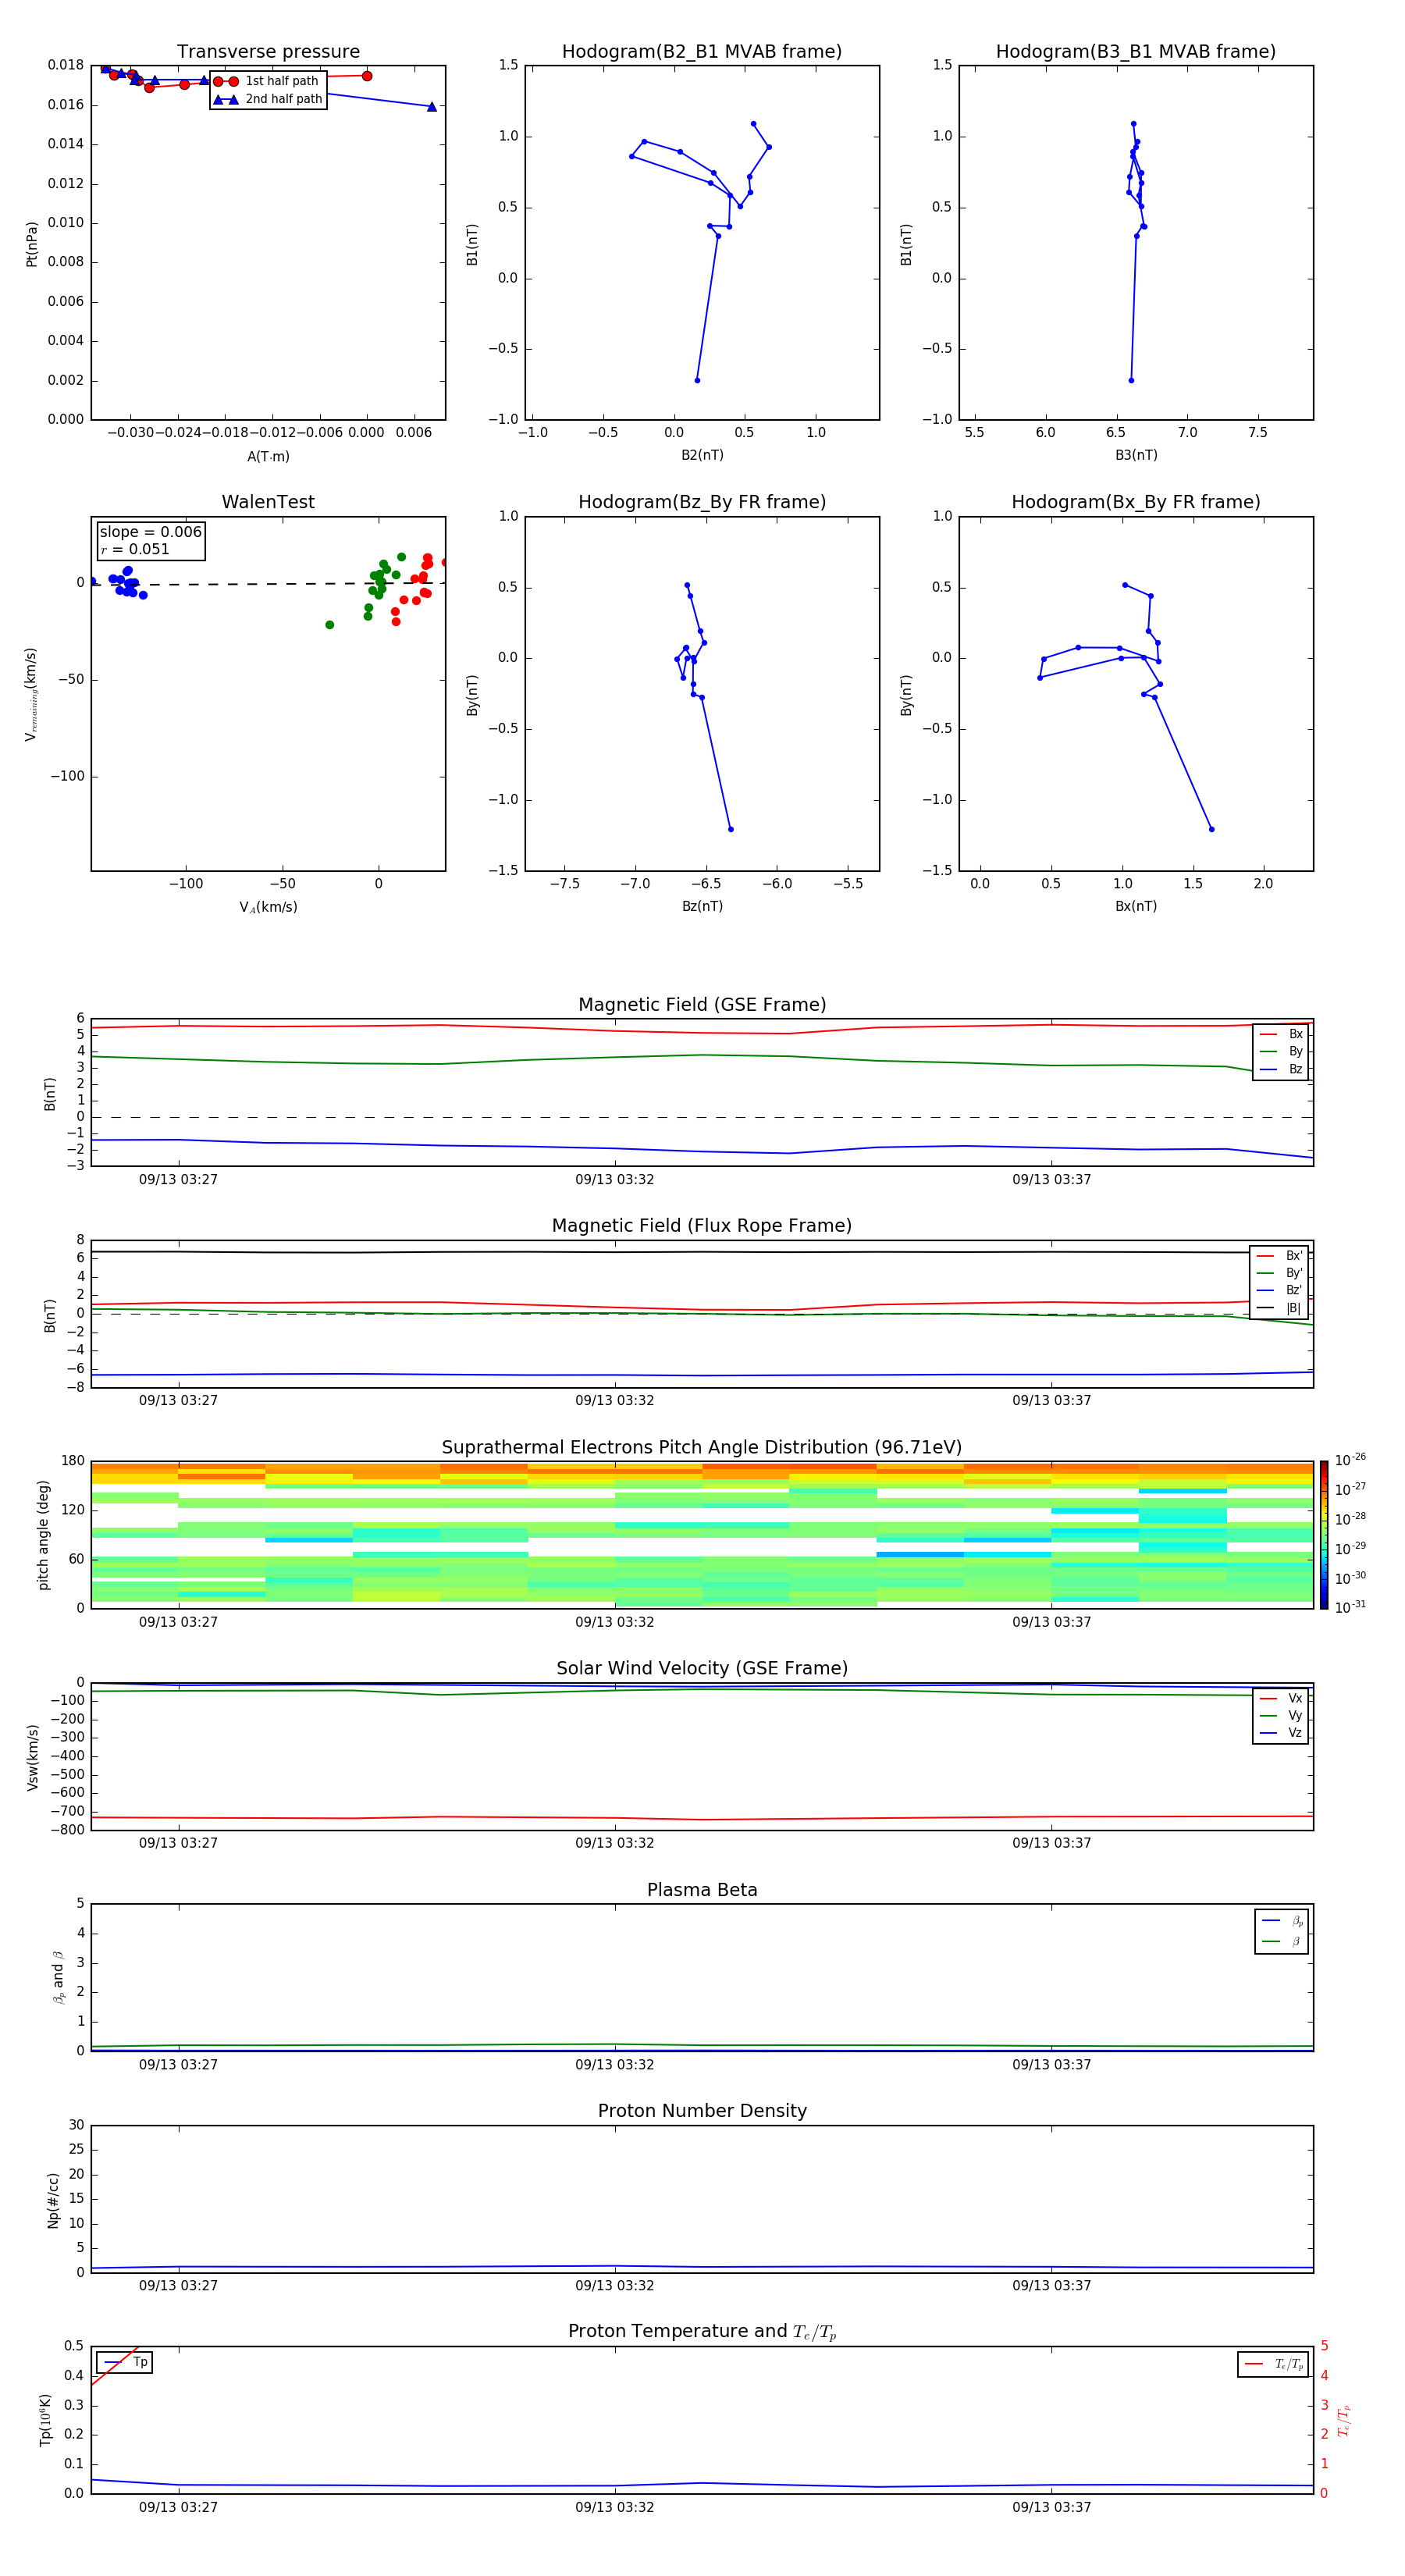Click 'Proton Temperature and Te/Tp' title
Image resolution: width=1405 pixels, height=2576 pixels.
click(702, 2331)
